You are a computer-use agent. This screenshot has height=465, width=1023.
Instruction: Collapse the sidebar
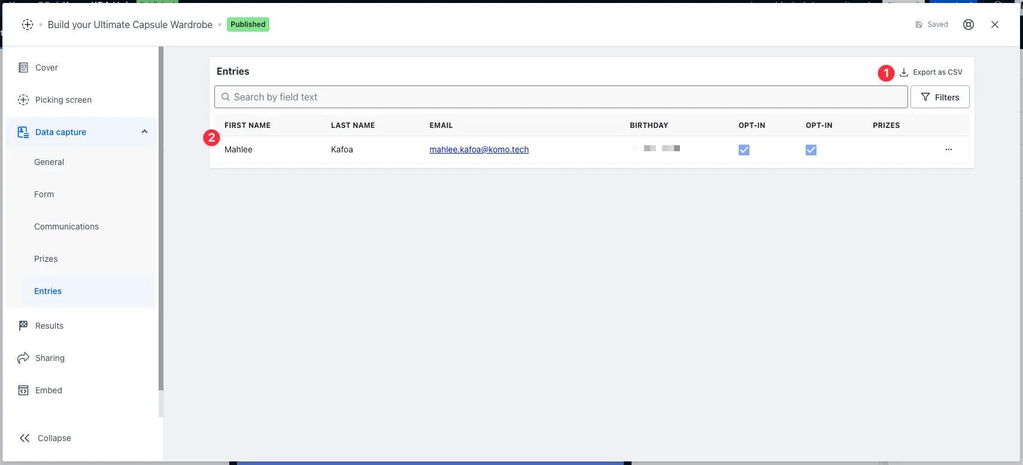coord(45,438)
